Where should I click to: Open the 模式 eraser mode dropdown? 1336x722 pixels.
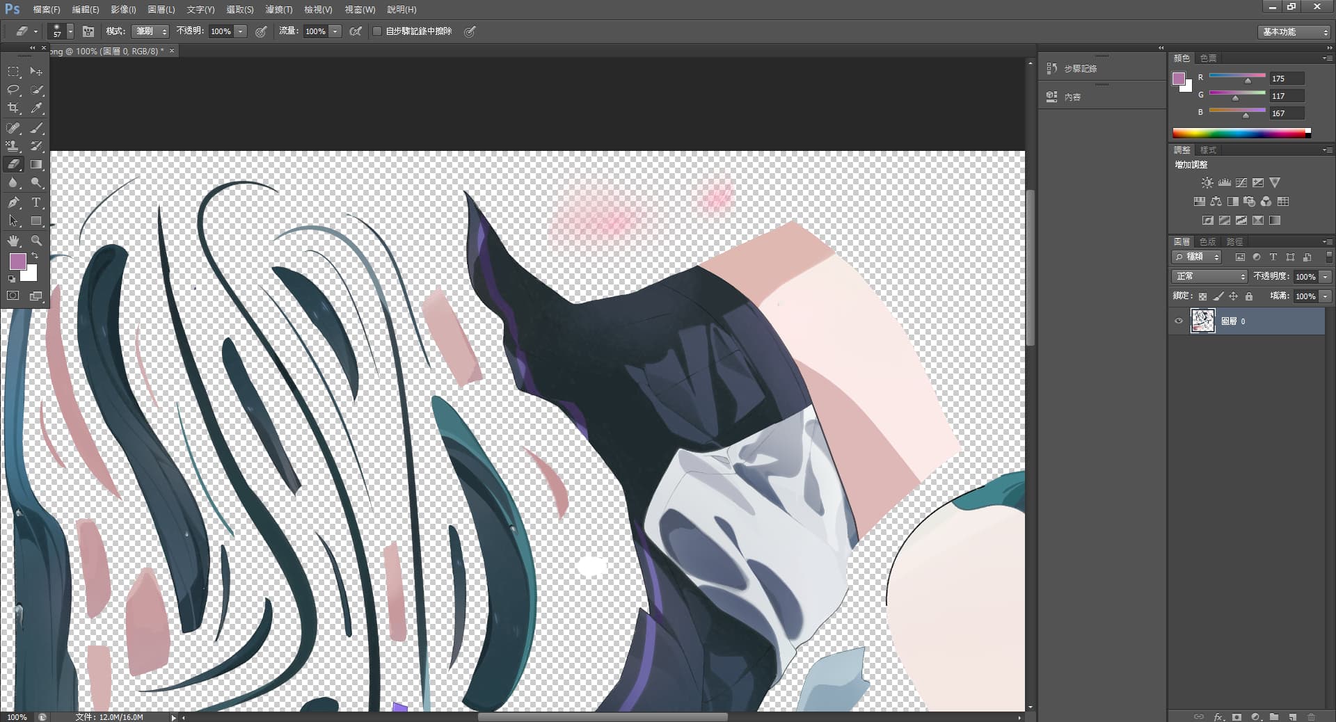[x=150, y=31]
